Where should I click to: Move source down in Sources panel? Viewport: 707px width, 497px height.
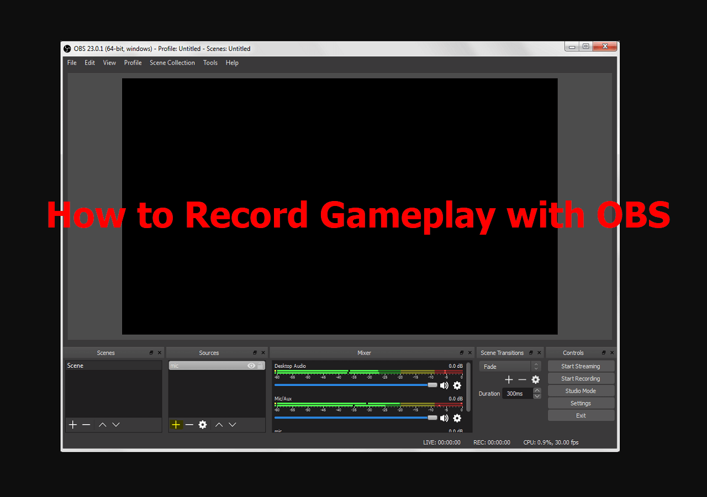[x=233, y=425]
